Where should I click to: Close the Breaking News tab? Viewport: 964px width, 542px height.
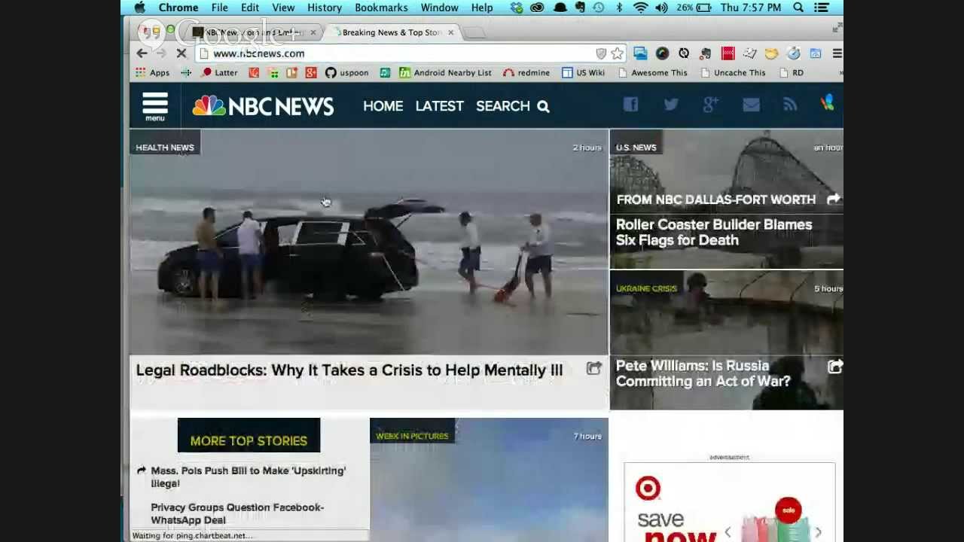coord(450,32)
